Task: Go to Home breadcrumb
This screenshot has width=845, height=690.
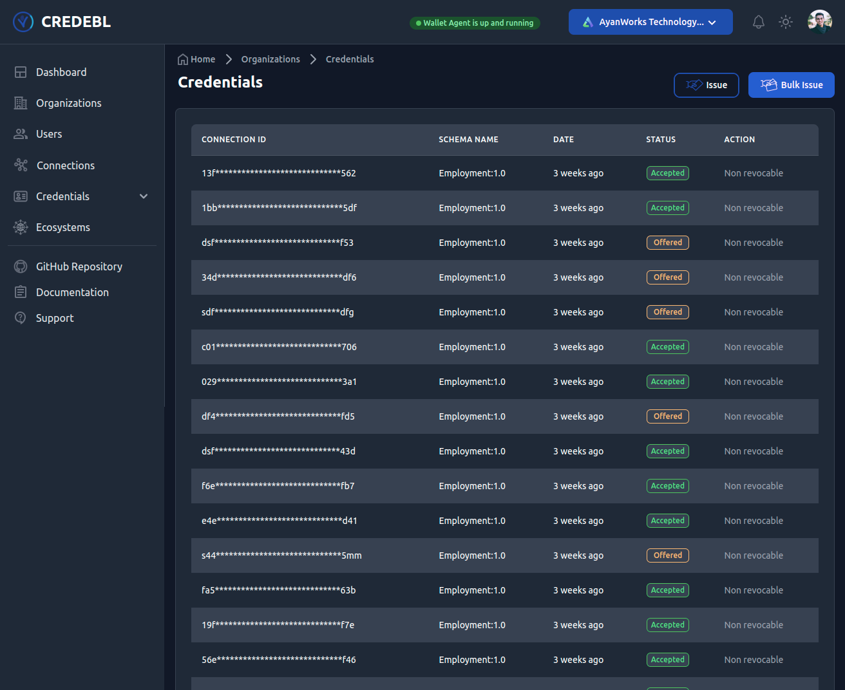Action: [x=196, y=59]
